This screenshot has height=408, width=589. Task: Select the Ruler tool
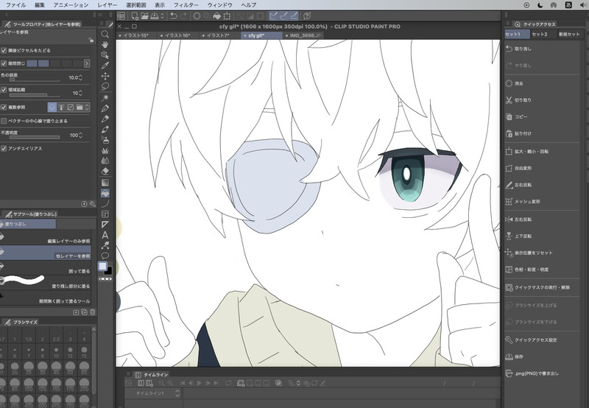click(105, 225)
